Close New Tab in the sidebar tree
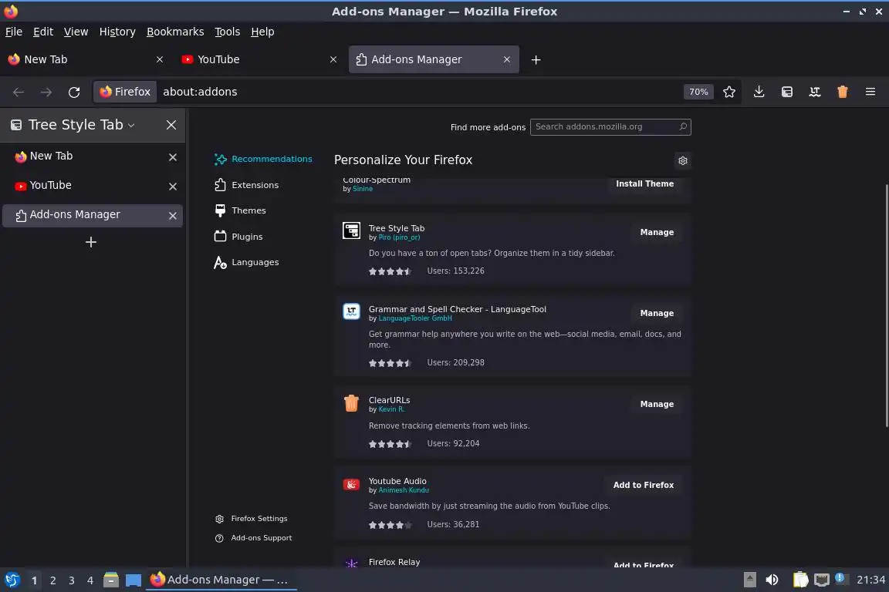Viewport: 889px width, 592px height. click(173, 157)
